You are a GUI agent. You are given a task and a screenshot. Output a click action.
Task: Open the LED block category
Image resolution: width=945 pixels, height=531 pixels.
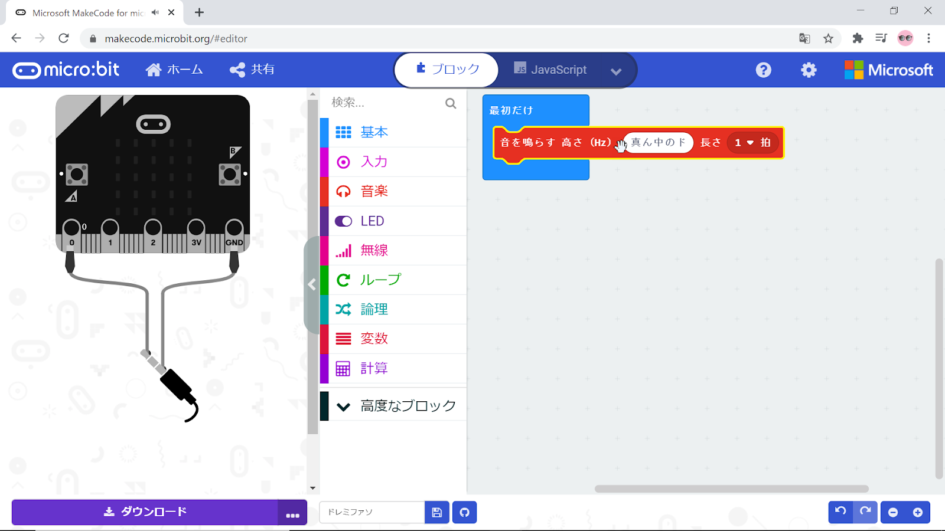393,221
